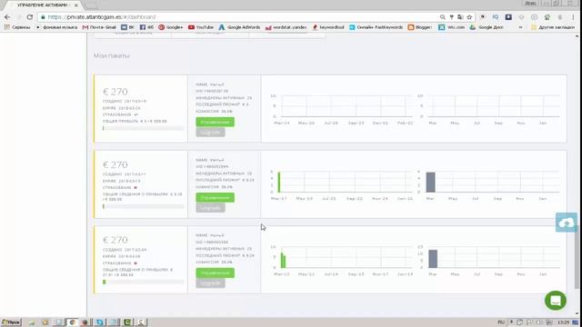This screenshot has width=582, height=327.
Task: Switch to Skype in the taskbar
Action: point(99,322)
